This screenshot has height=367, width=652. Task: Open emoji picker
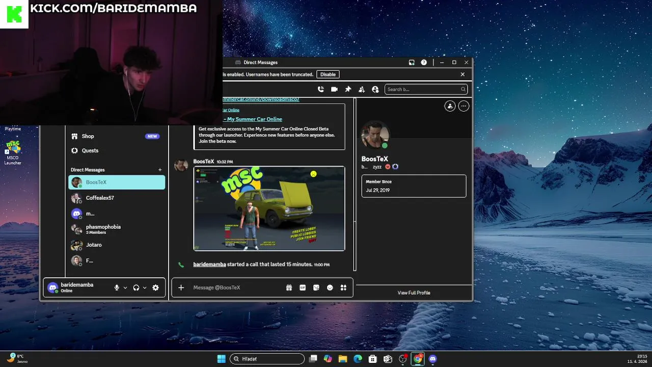click(x=330, y=287)
